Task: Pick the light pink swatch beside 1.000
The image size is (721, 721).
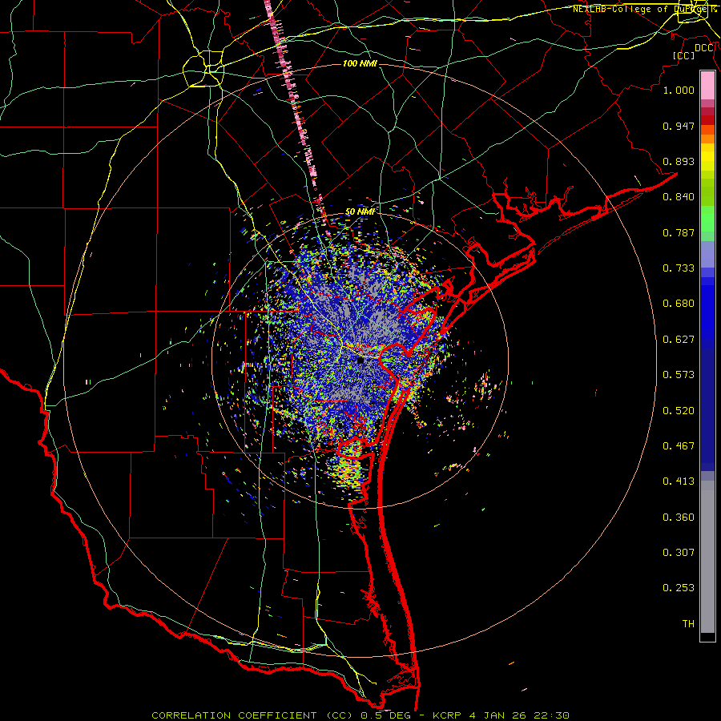Action: (707, 86)
